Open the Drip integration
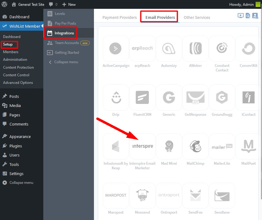This screenshot has width=262, height=220. (x=116, y=98)
